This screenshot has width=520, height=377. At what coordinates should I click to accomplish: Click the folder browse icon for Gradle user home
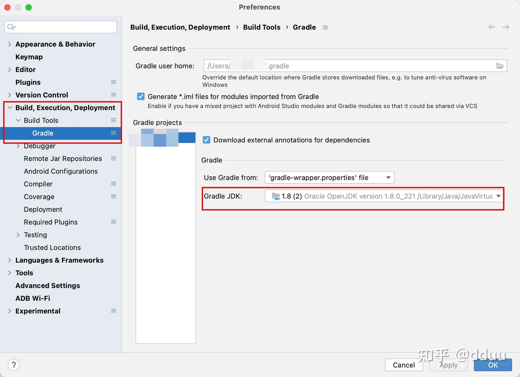coord(500,66)
